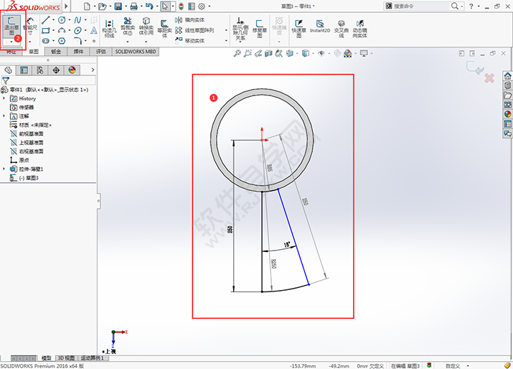Expand the 注解 annotations tree node
Screen dimensions: 513x369
[4, 116]
